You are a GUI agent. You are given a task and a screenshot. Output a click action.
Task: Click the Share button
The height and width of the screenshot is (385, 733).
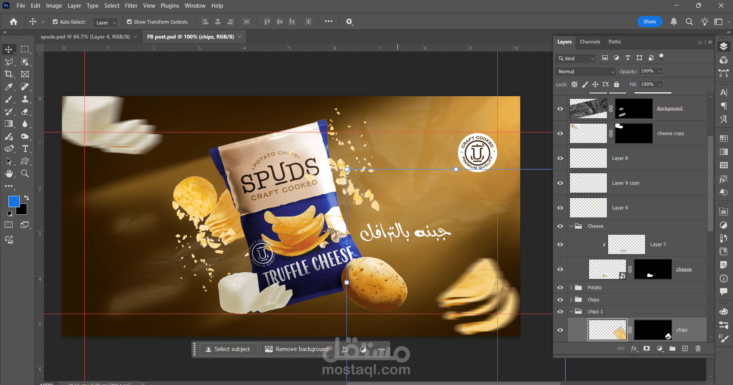(650, 22)
